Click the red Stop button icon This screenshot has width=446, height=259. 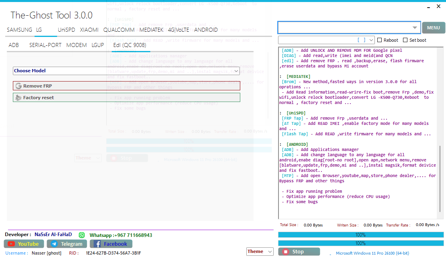point(286,252)
